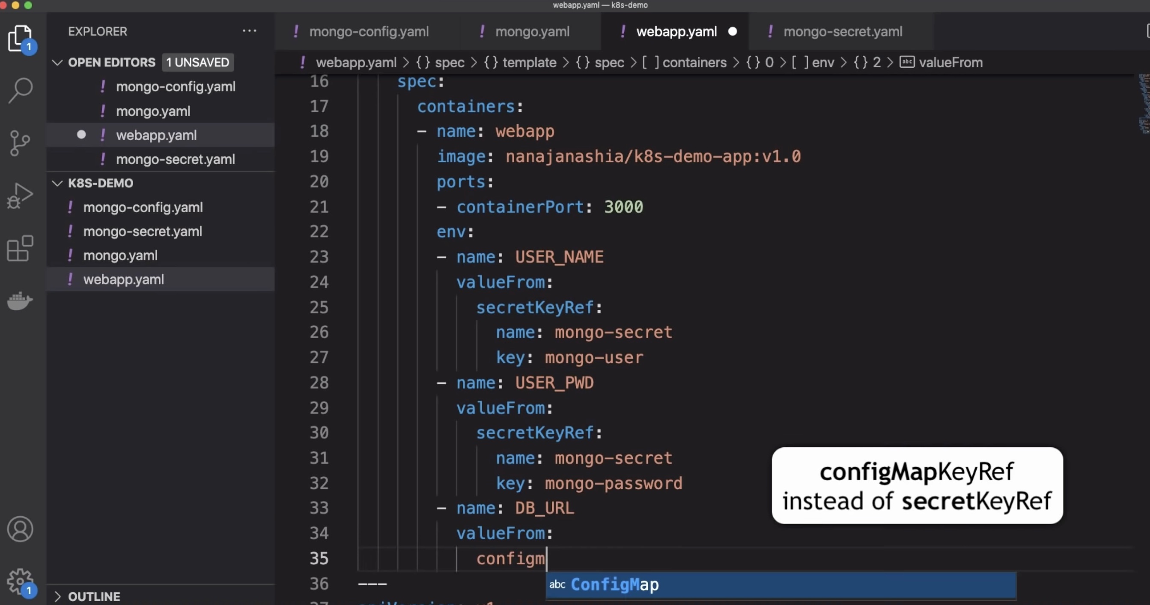Image resolution: width=1150 pixels, height=605 pixels.
Task: Click webapp.yaml breadcrumb item
Action: 356,62
